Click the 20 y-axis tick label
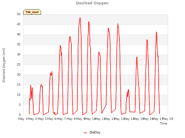 [18, 75]
